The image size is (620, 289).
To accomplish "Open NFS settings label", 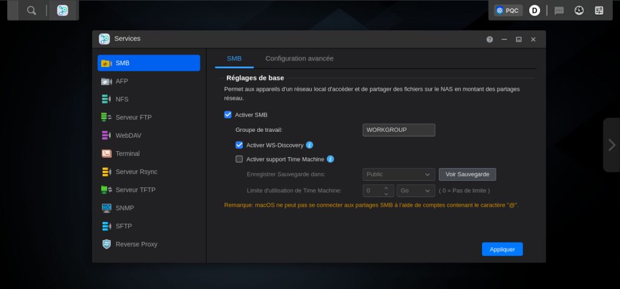I will (x=122, y=100).
